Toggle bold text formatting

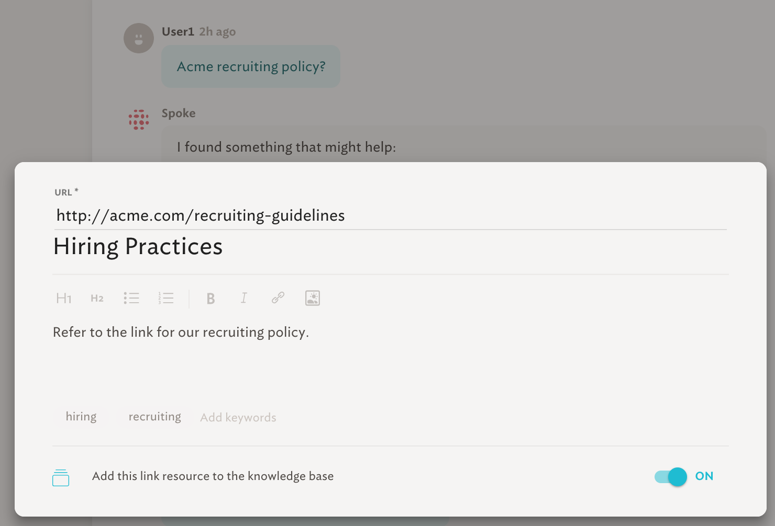click(x=211, y=298)
